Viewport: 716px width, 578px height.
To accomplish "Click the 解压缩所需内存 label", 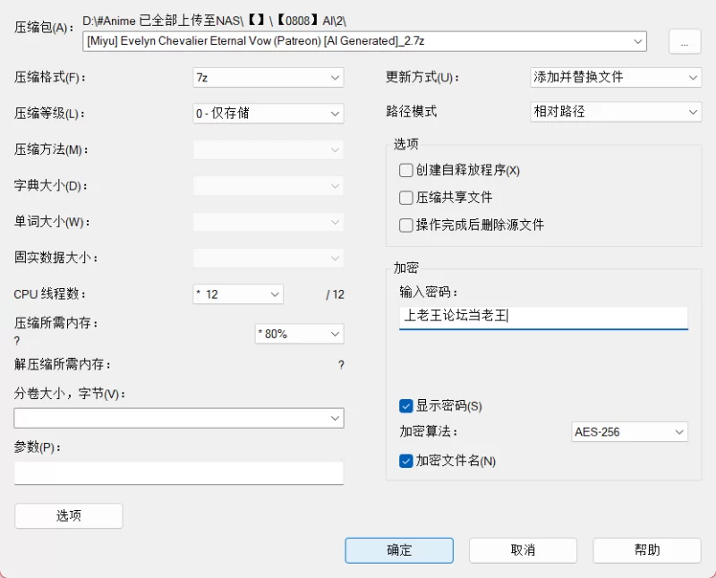I will tap(63, 364).
